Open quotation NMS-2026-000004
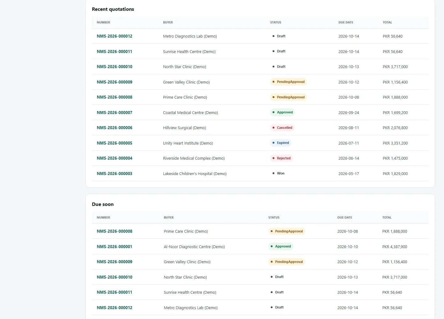 tap(114, 158)
